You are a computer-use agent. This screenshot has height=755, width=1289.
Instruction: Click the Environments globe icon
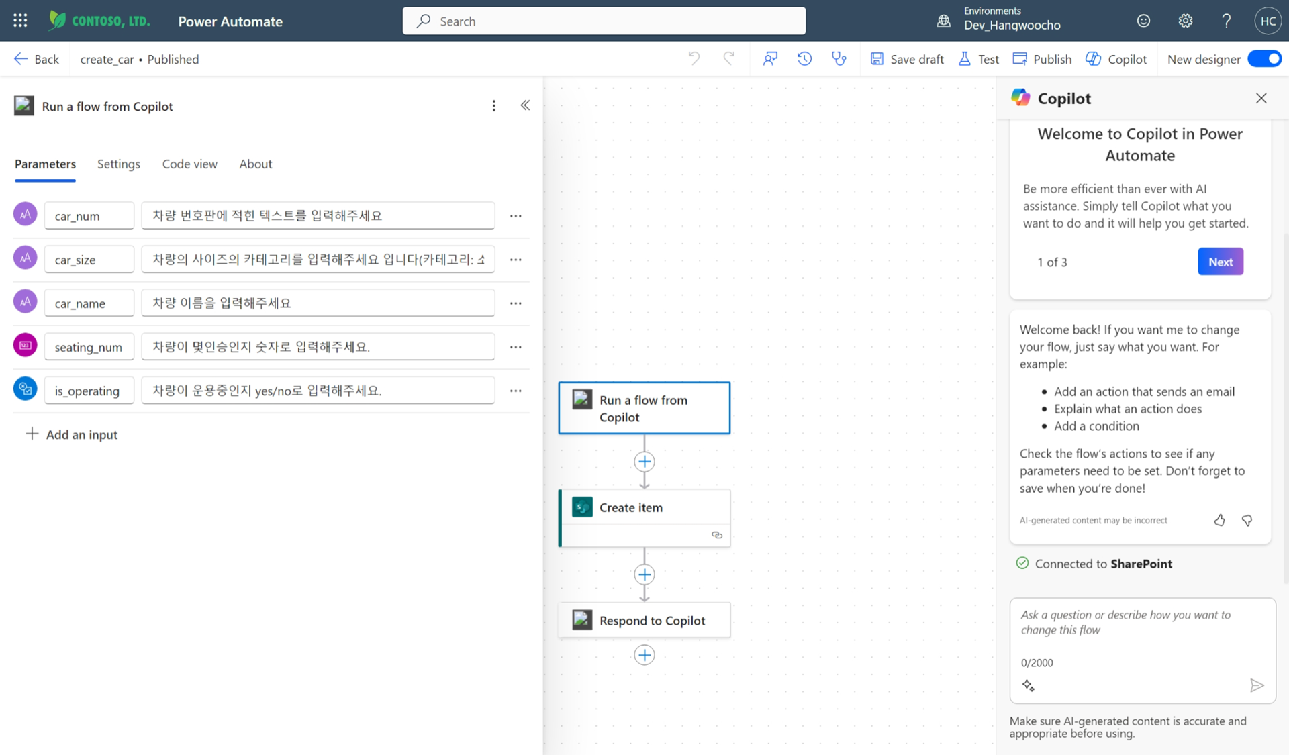click(x=944, y=21)
